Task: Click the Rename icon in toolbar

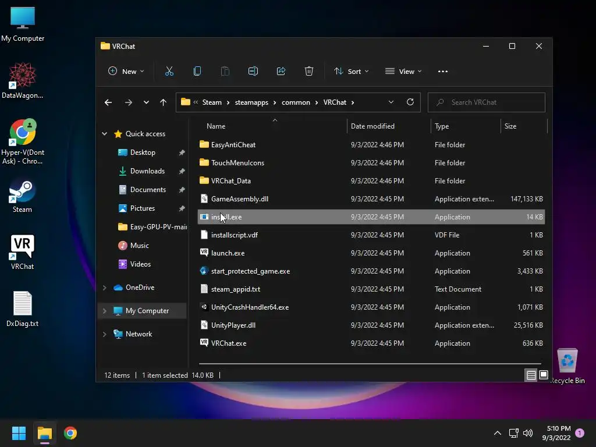Action: [x=253, y=71]
